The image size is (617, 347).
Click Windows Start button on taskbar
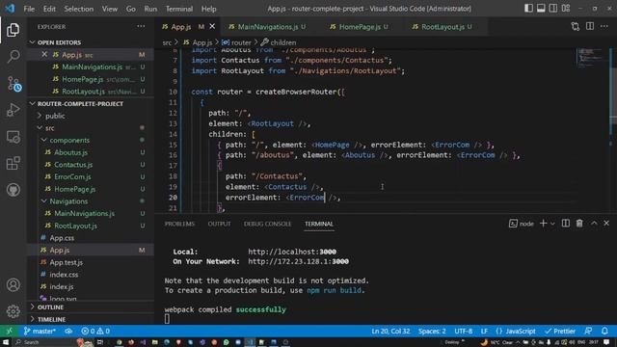click(6, 342)
